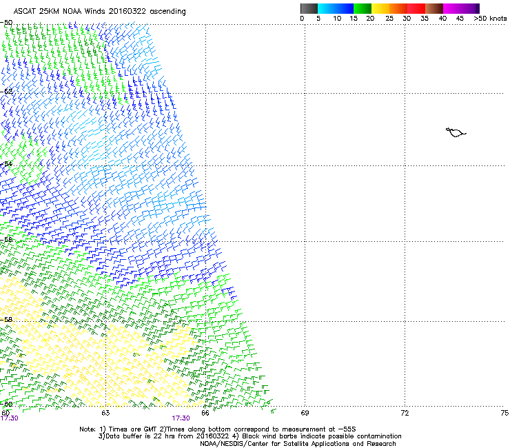Click the '>50 knots' legend label
Image resolution: width=510 pixels, height=448 pixels.
point(490,19)
